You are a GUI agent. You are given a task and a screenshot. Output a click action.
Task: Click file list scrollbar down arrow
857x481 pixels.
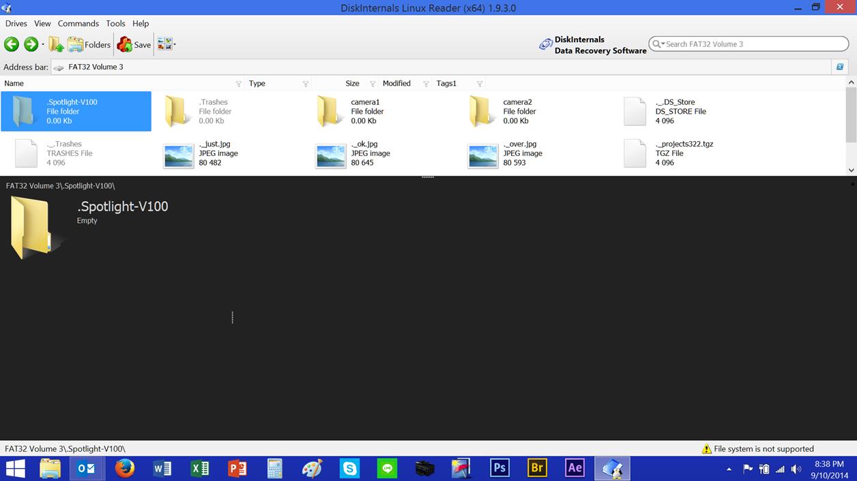click(851, 170)
